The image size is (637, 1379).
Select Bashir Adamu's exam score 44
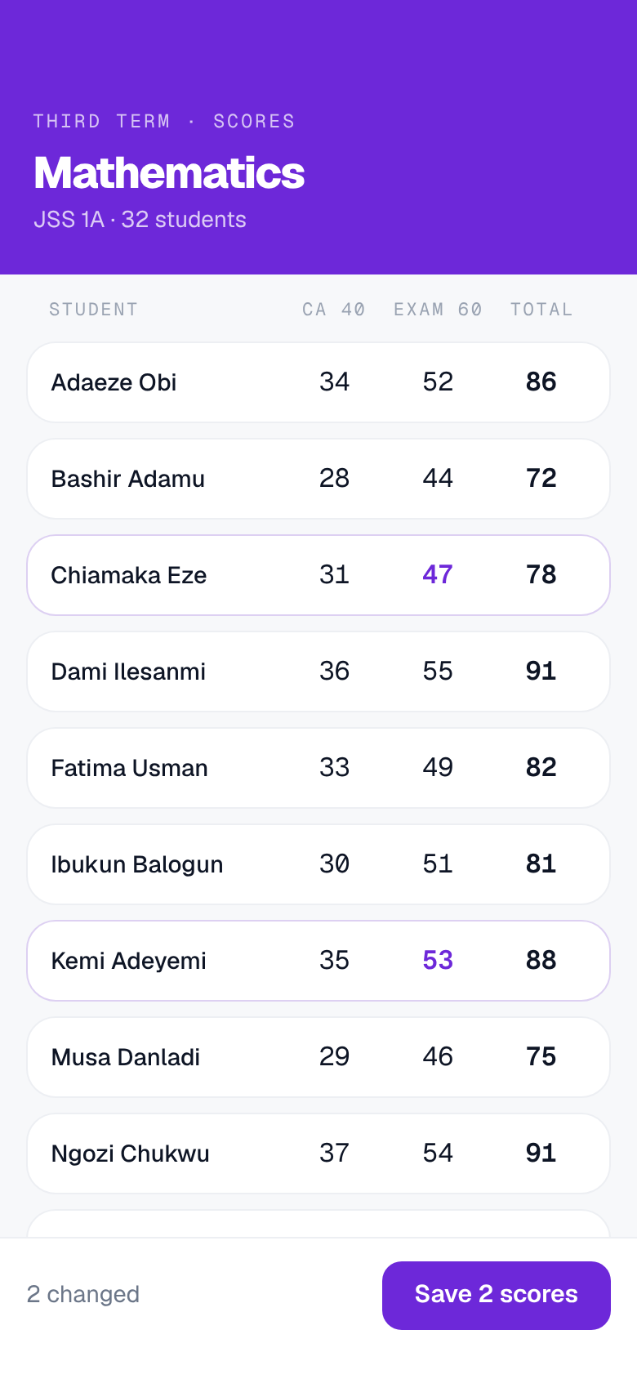[438, 478]
